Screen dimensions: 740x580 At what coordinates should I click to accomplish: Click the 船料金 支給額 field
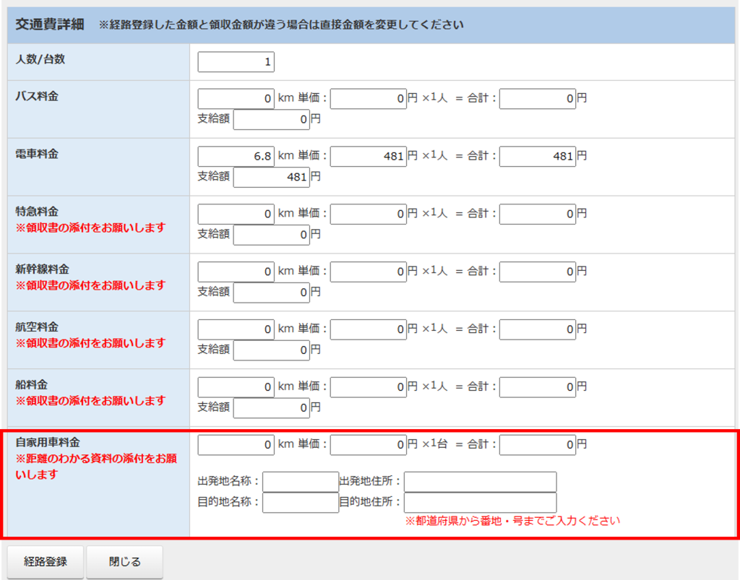tap(272, 408)
